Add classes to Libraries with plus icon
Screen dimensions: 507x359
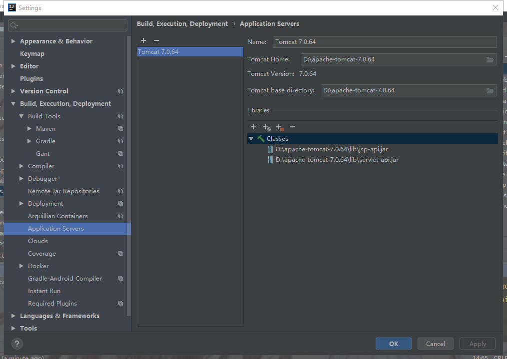coord(254,127)
